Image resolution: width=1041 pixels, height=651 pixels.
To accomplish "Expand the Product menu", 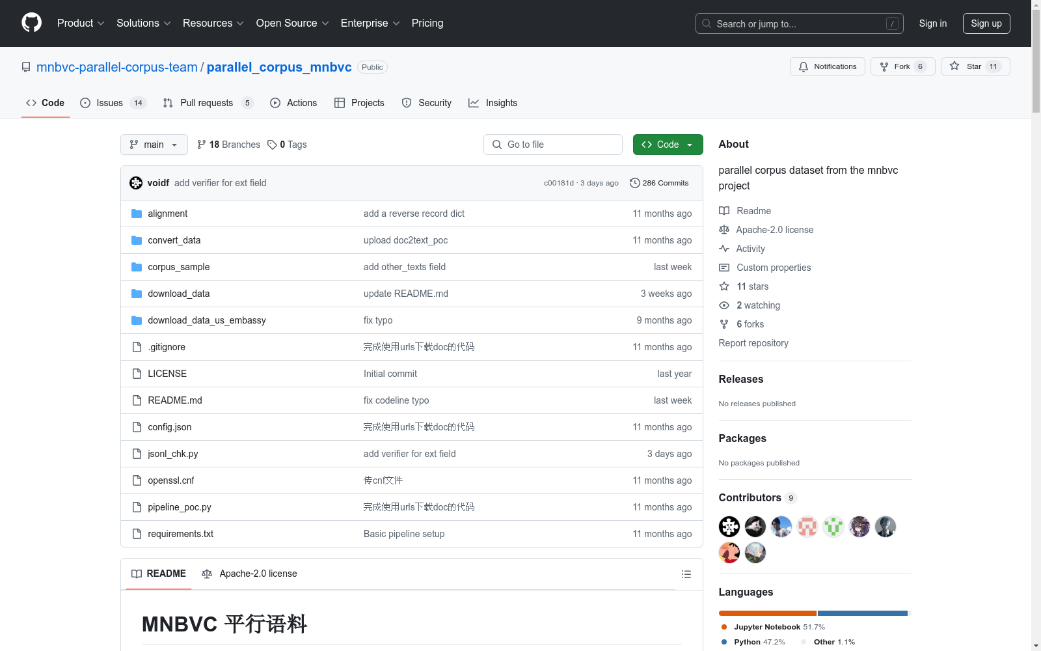I will pos(81,23).
